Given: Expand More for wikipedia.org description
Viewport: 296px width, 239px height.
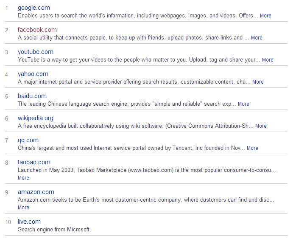Looking at the screenshot, I should pos(261,126).
